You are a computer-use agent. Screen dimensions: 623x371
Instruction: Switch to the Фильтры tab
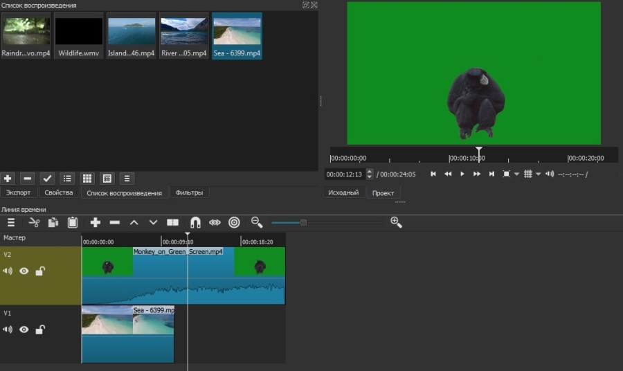(189, 193)
